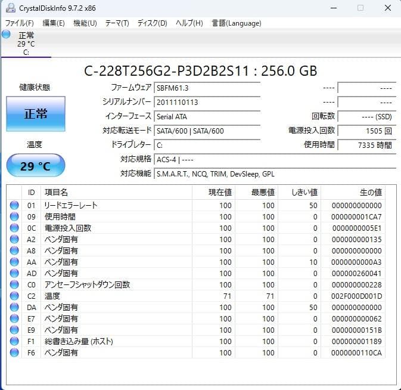Click the status orb for ID AA row
The image size is (401, 390).
point(14,262)
